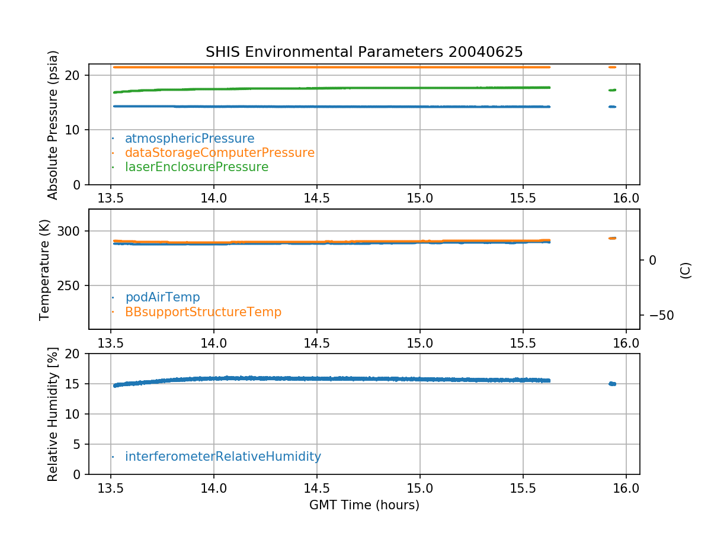
Task: Click the blue relative humidity trace
Action: point(332,378)
